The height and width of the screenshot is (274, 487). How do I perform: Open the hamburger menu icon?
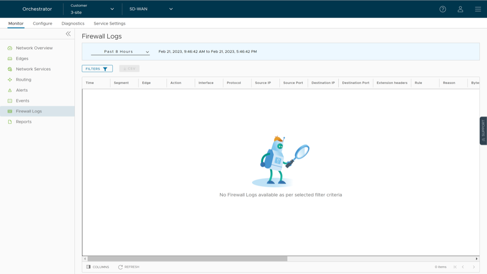tap(478, 9)
